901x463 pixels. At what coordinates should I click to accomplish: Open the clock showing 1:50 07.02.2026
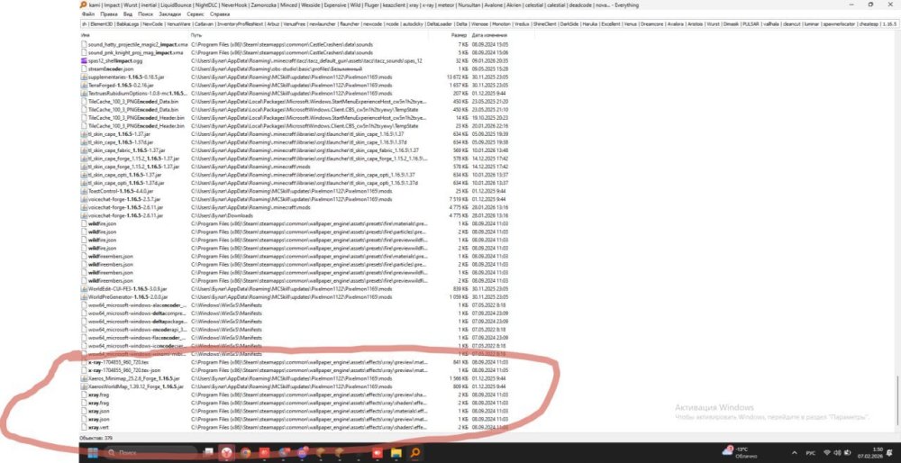pos(871,452)
